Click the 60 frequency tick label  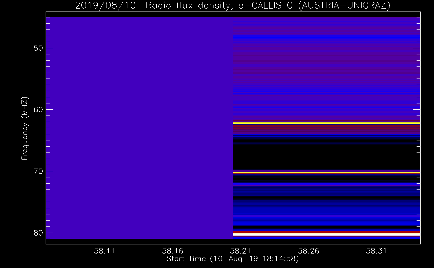point(39,110)
